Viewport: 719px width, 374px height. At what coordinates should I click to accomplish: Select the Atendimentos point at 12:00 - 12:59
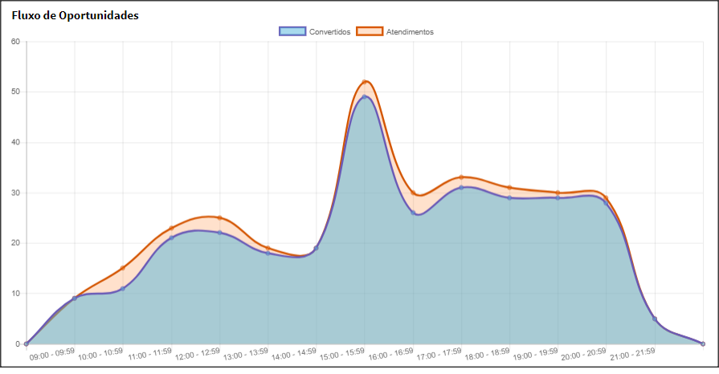(219, 217)
